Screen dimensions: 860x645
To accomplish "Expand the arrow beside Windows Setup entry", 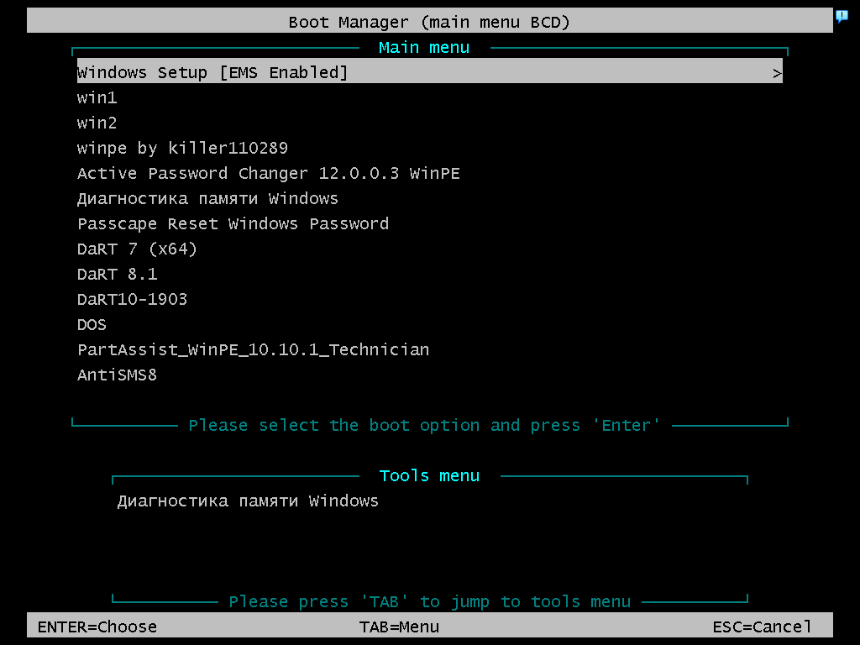I will tap(777, 73).
